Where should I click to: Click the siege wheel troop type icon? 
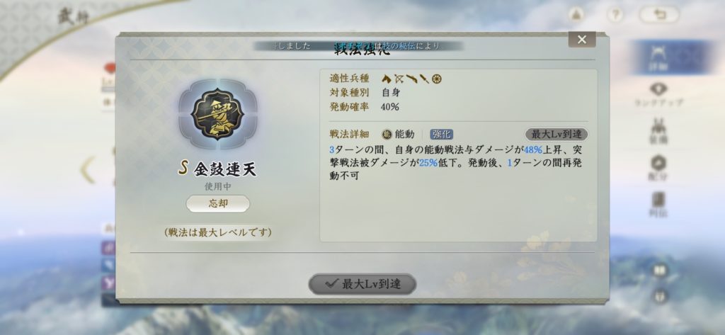(x=437, y=79)
